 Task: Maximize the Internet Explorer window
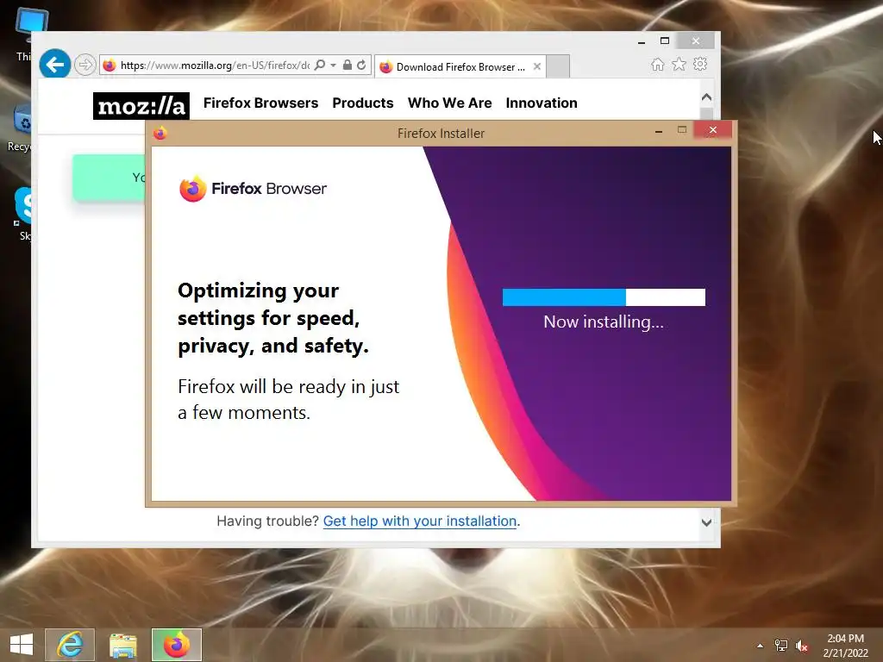click(x=665, y=41)
